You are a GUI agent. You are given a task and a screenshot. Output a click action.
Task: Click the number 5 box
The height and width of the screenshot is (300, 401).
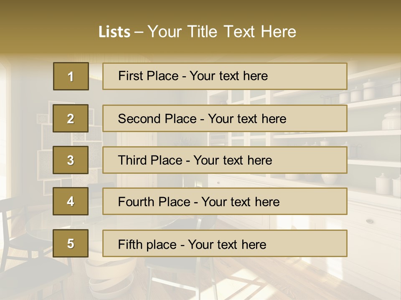coord(71,243)
